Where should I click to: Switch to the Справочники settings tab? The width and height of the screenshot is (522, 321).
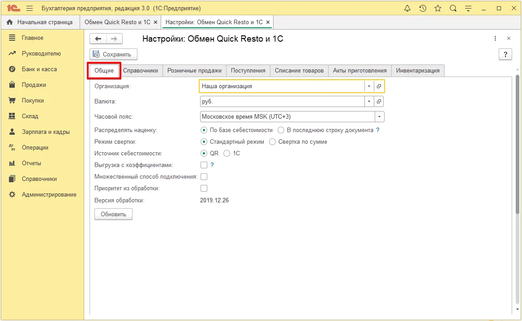pos(141,71)
